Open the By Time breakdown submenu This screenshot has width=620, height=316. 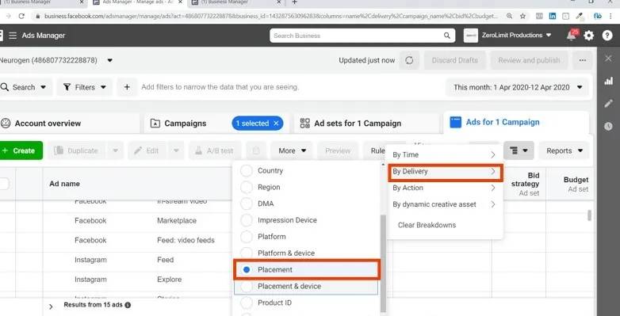(444, 155)
